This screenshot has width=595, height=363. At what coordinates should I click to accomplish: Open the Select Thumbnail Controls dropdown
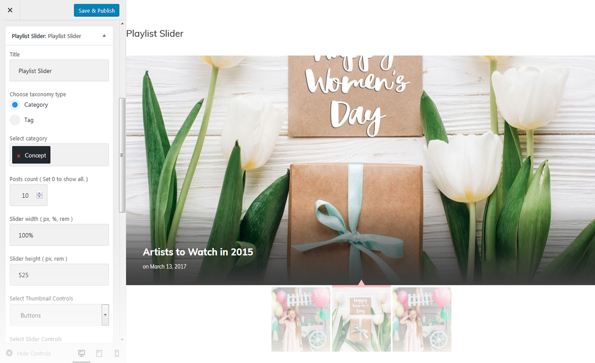click(x=59, y=315)
